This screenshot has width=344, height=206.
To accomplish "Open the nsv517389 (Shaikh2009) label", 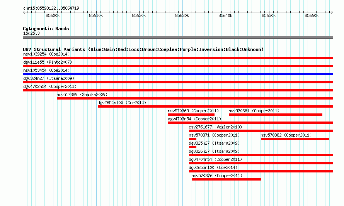I will click(82, 95).
